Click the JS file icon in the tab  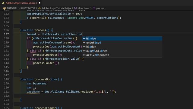(3, 3)
